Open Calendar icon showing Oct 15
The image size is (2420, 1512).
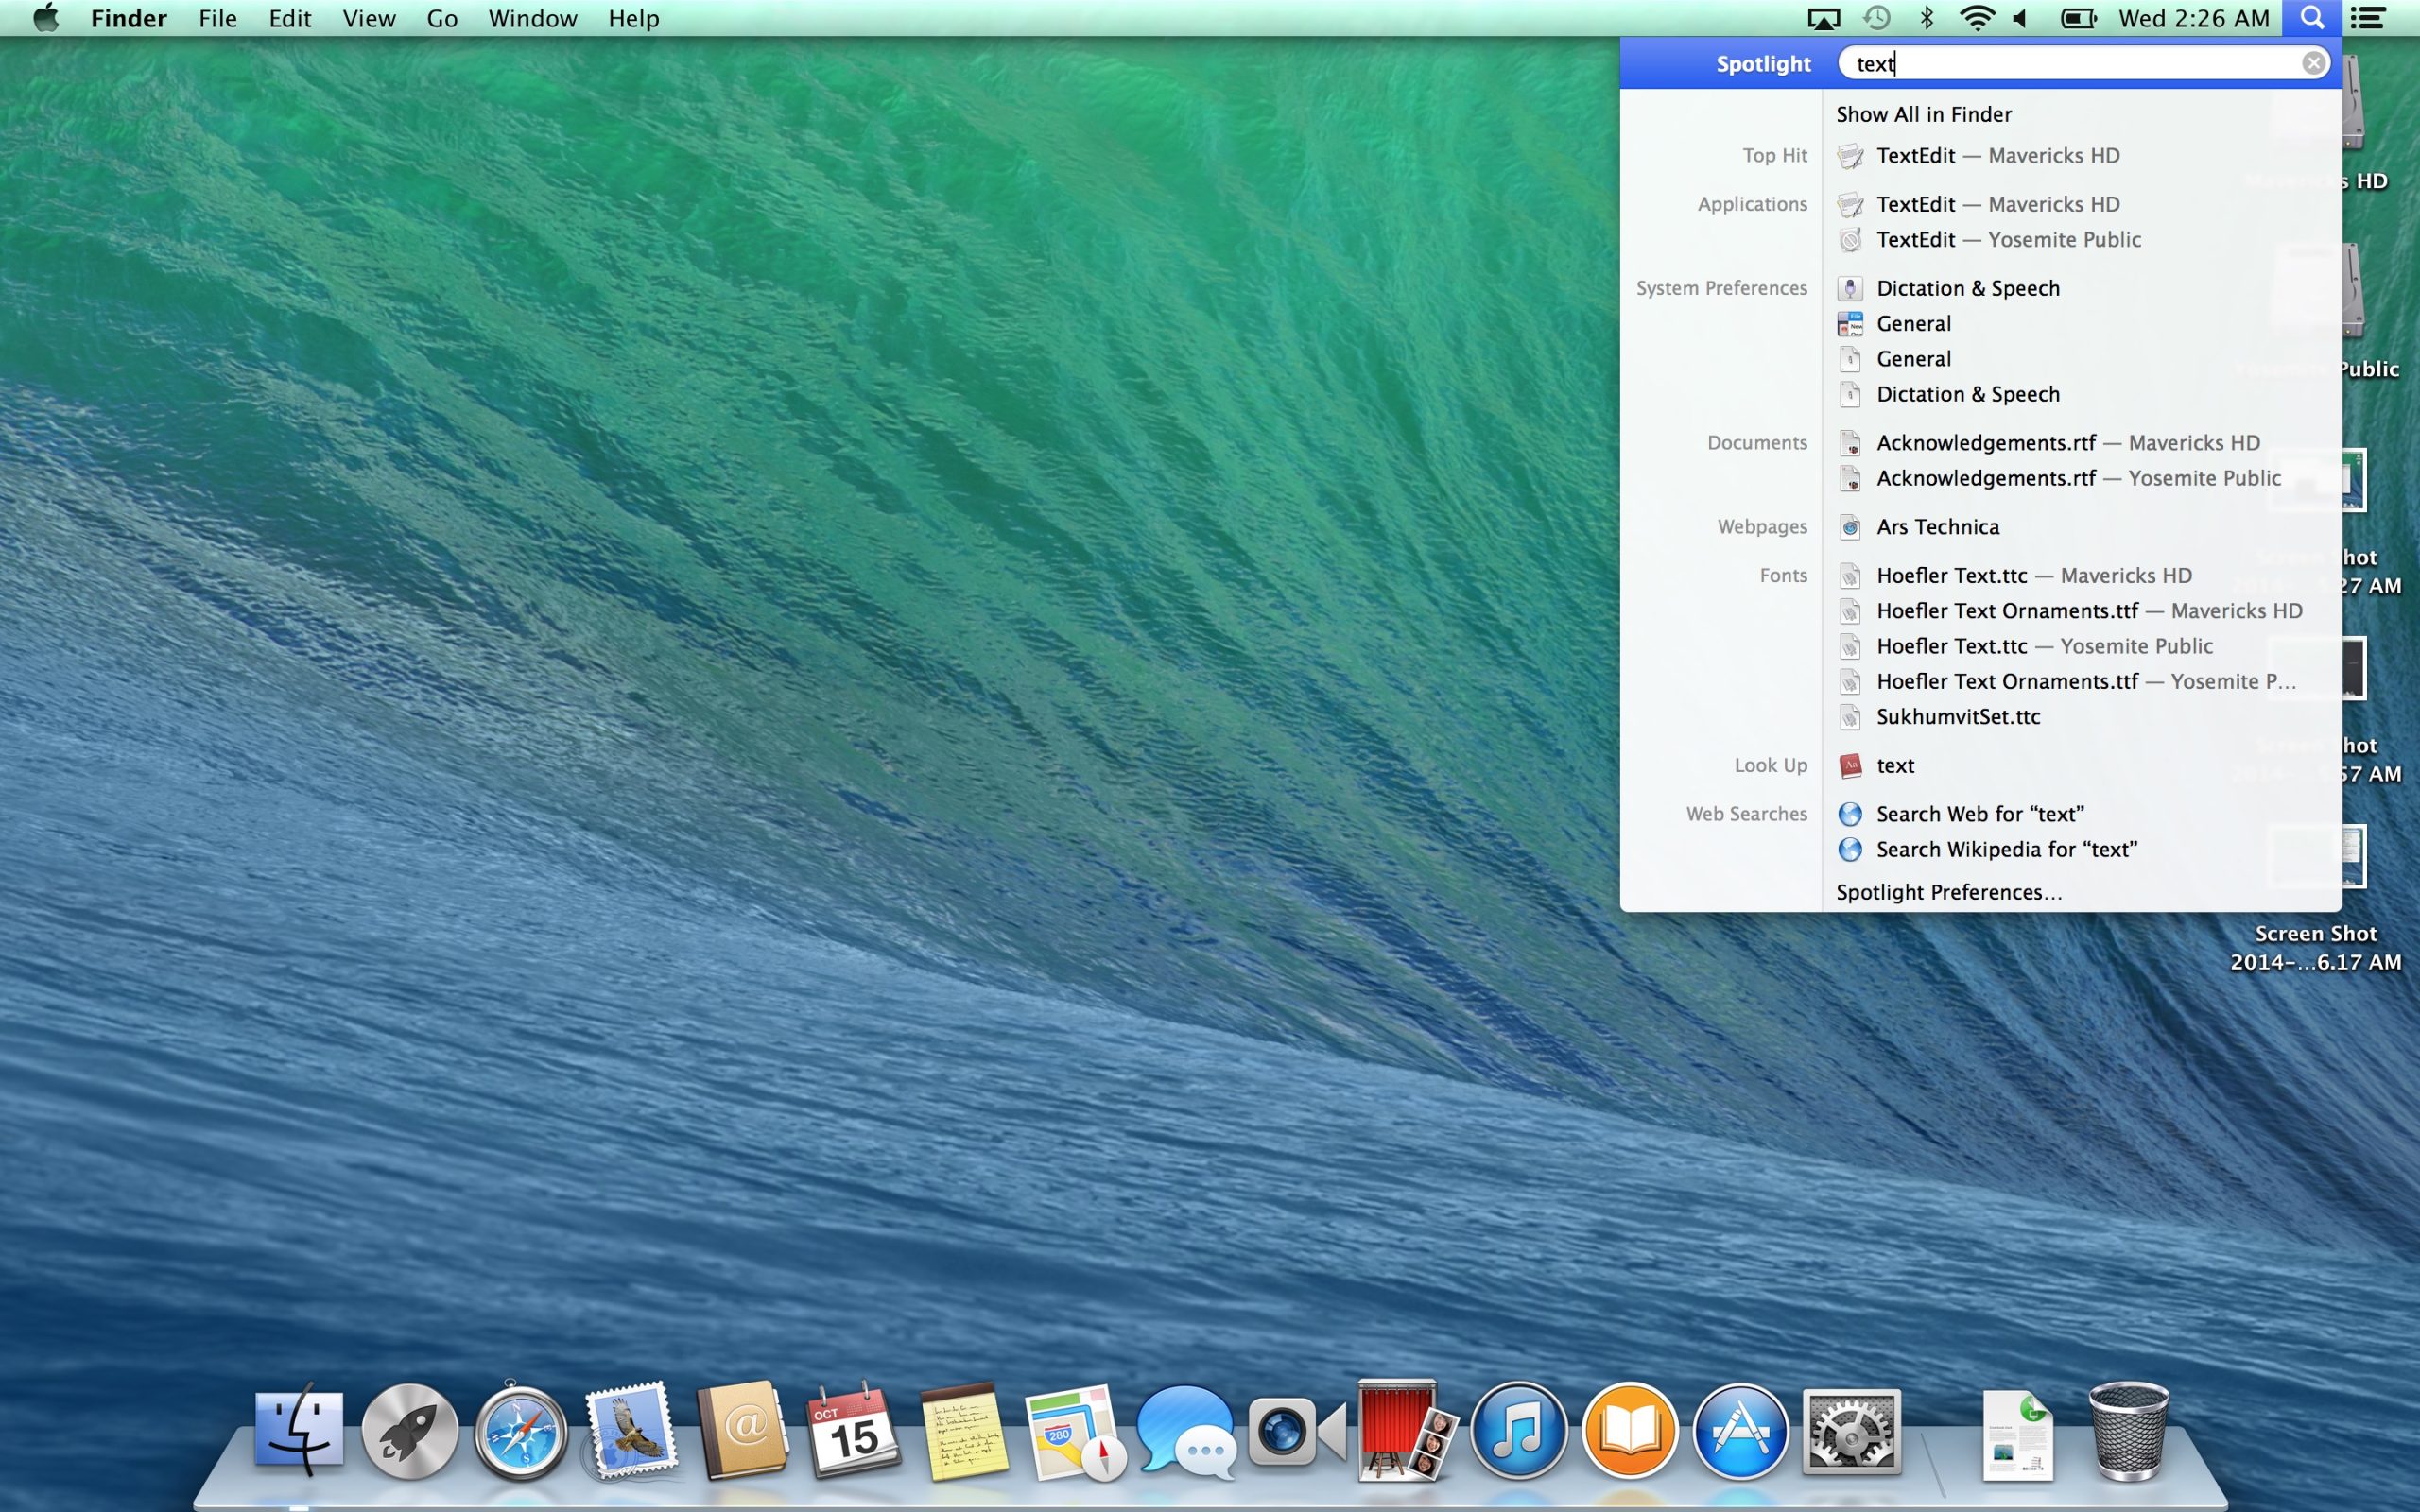pyautogui.click(x=852, y=1432)
